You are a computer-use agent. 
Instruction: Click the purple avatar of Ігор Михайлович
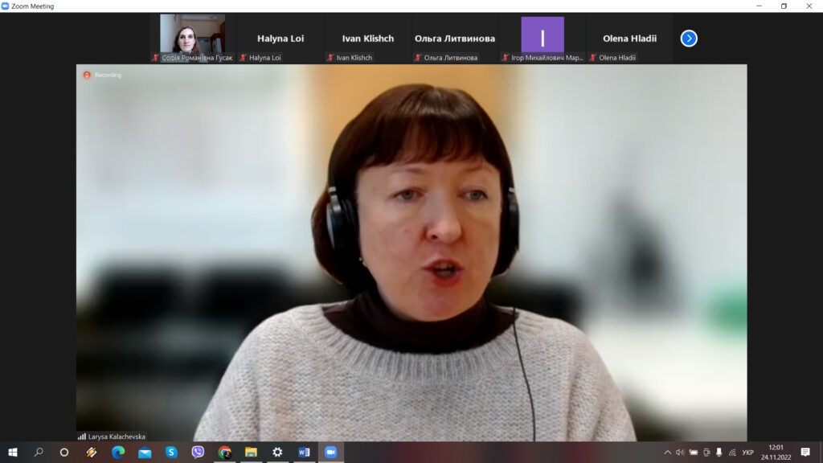pyautogui.click(x=543, y=35)
